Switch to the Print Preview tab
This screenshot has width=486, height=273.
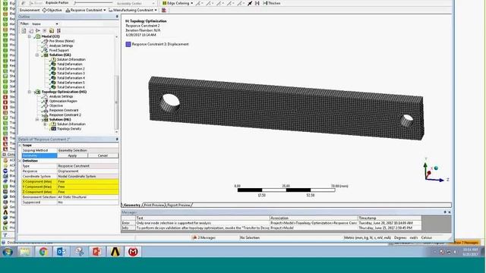pos(154,205)
